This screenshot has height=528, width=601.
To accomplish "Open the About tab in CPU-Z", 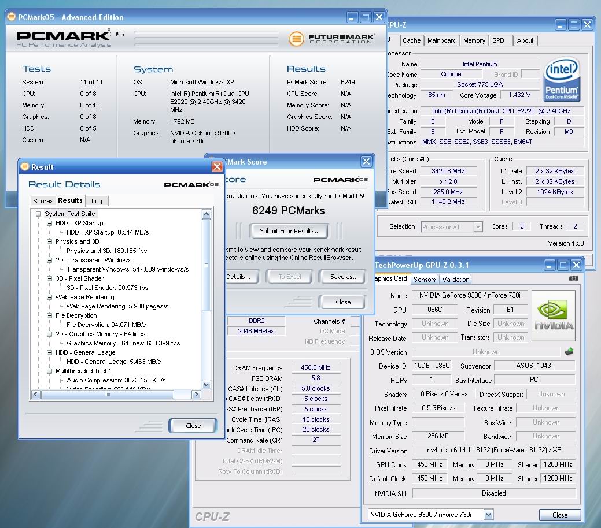I will [x=525, y=40].
